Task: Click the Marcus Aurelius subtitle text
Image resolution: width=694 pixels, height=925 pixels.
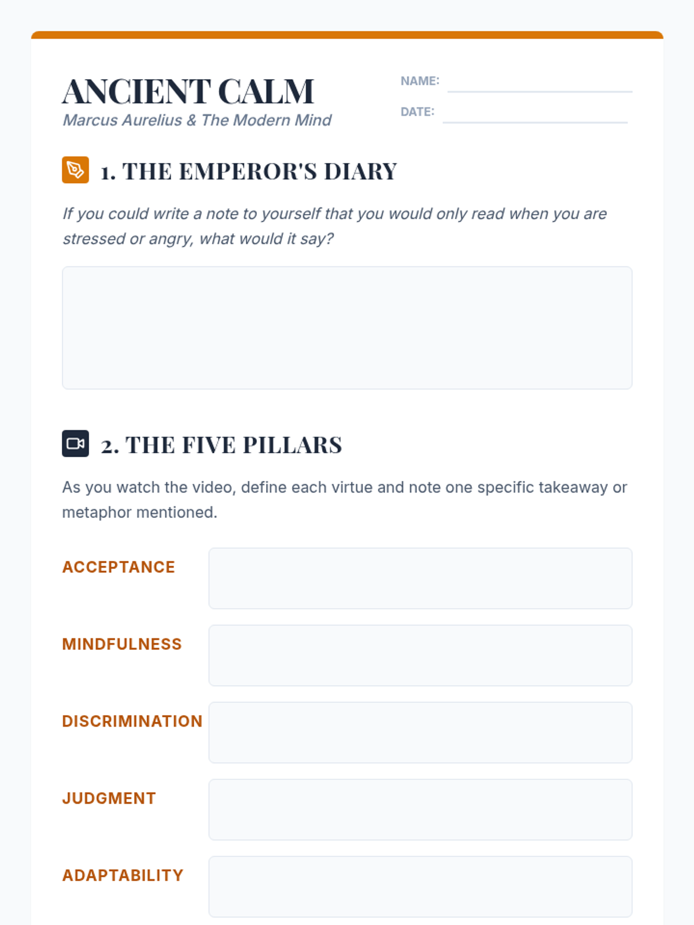Action: (x=197, y=120)
